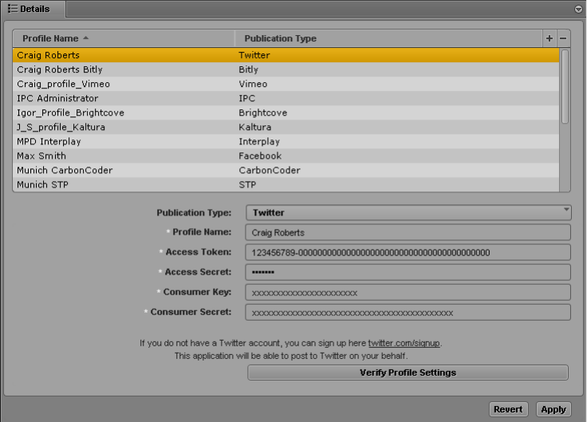This screenshot has height=422, width=587.
Task: Open the Details panel options menu
Action: click(x=578, y=9)
